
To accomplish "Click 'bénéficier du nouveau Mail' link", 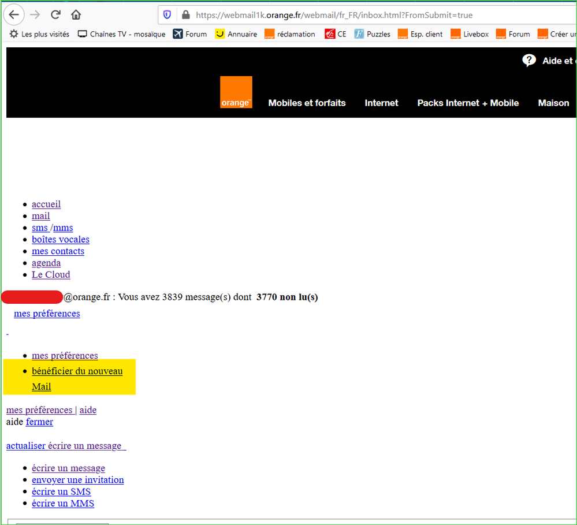I will [77, 378].
